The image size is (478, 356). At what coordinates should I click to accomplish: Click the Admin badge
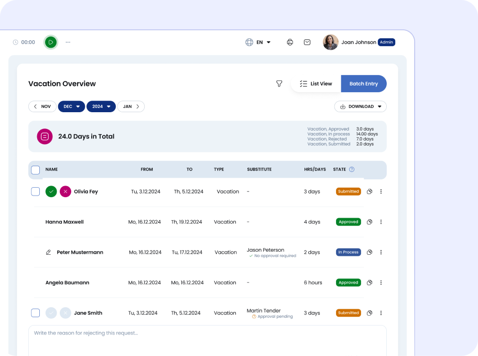(386, 42)
